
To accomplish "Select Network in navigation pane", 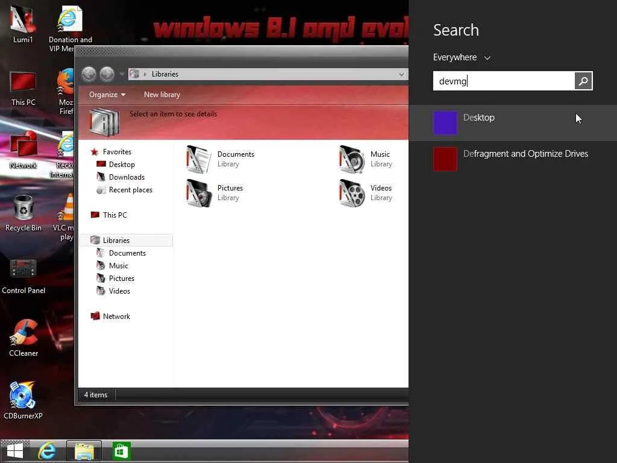I will 116,316.
